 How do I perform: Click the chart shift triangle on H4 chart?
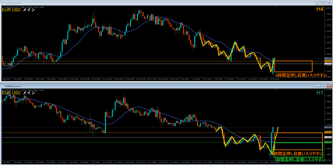pyautogui.click(x=275, y=7)
